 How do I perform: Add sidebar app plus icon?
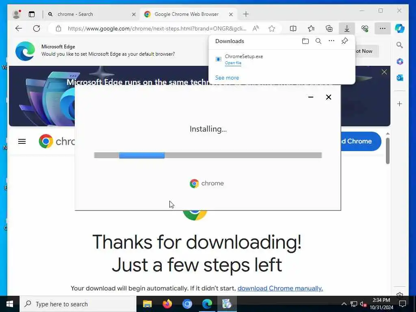pyautogui.click(x=400, y=104)
